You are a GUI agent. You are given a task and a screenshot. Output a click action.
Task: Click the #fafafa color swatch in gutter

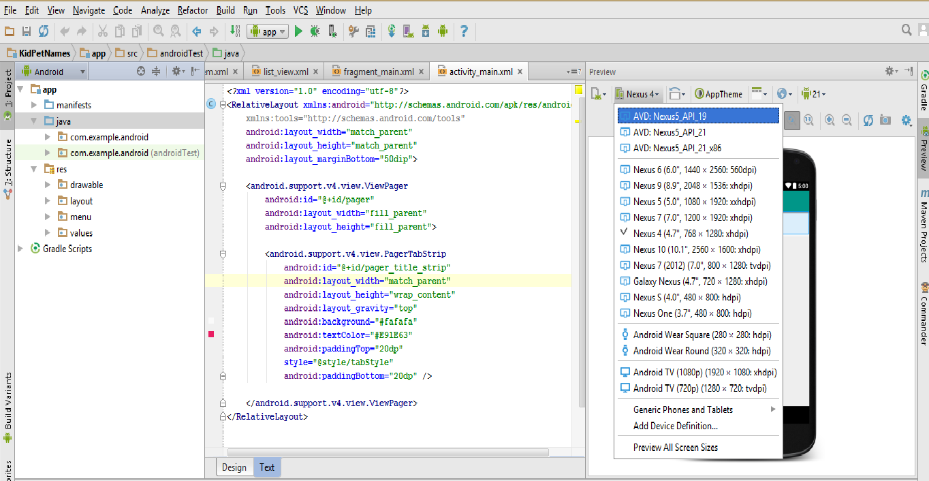(211, 320)
